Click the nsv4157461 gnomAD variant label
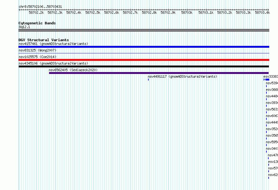 coord(53,44)
